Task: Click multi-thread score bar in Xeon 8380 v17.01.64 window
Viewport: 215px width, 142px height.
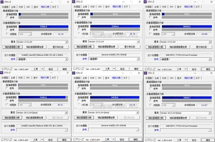Action: 43,27
